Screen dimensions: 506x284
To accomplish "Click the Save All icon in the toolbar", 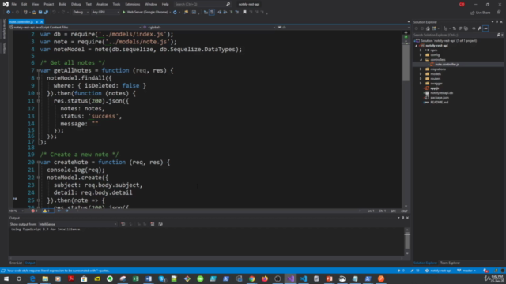I will coord(46,13).
